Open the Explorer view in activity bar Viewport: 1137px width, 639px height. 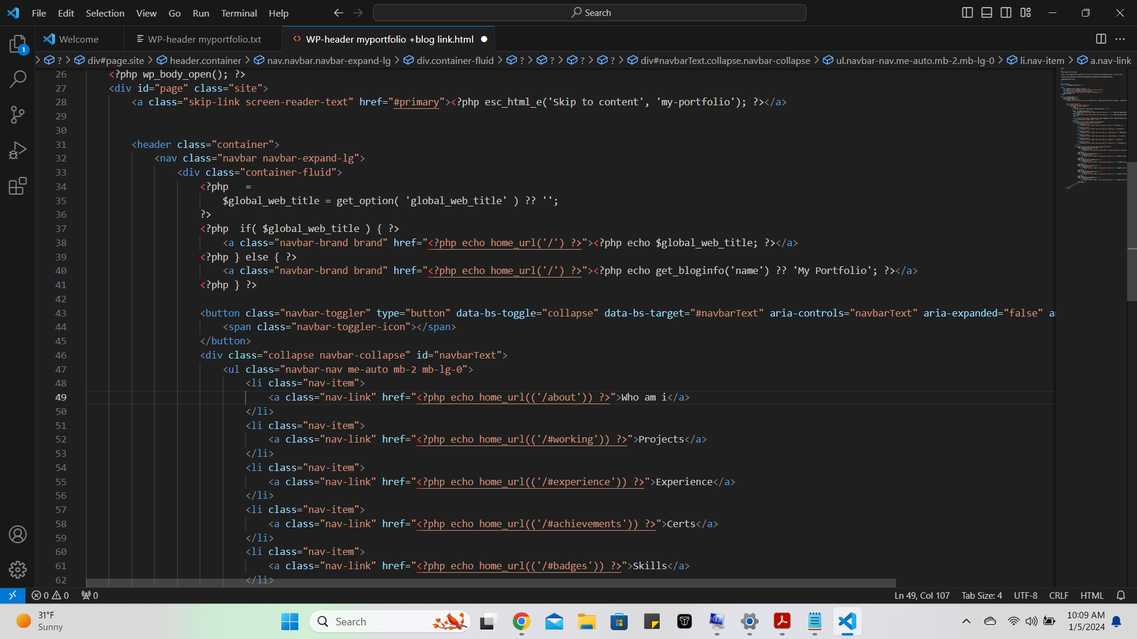click(18, 44)
